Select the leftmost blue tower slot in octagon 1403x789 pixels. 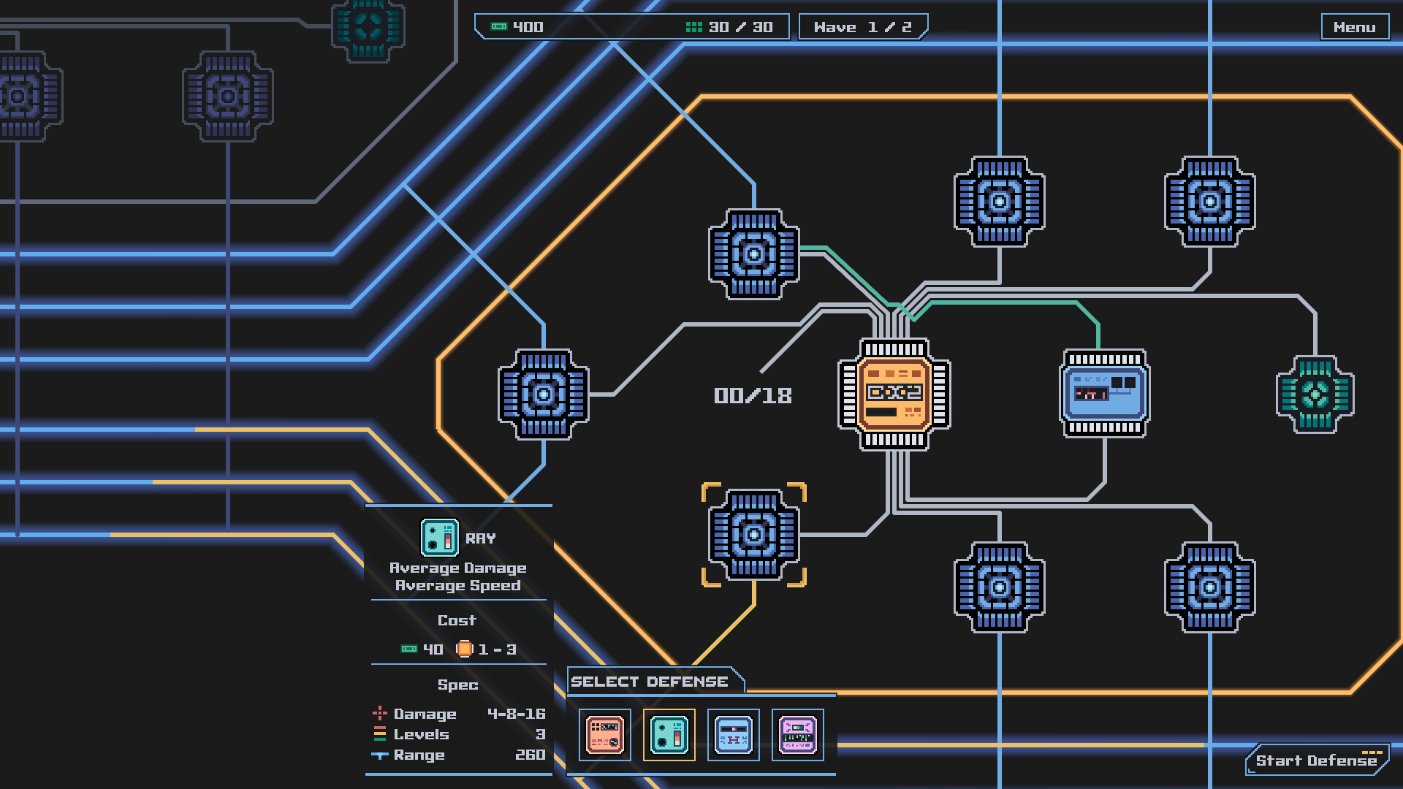tap(544, 394)
